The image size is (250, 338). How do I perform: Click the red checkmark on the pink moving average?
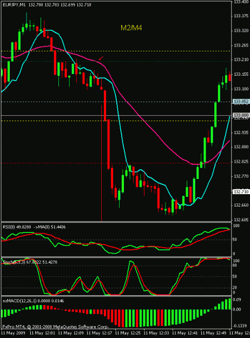(x=101, y=58)
